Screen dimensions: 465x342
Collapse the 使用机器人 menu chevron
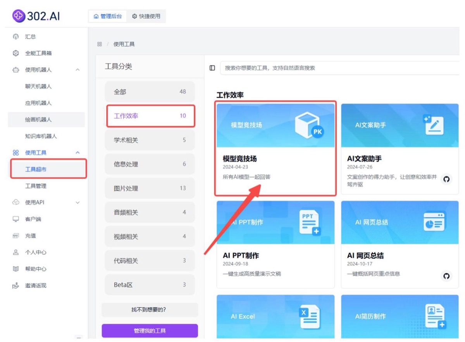pyautogui.click(x=77, y=70)
